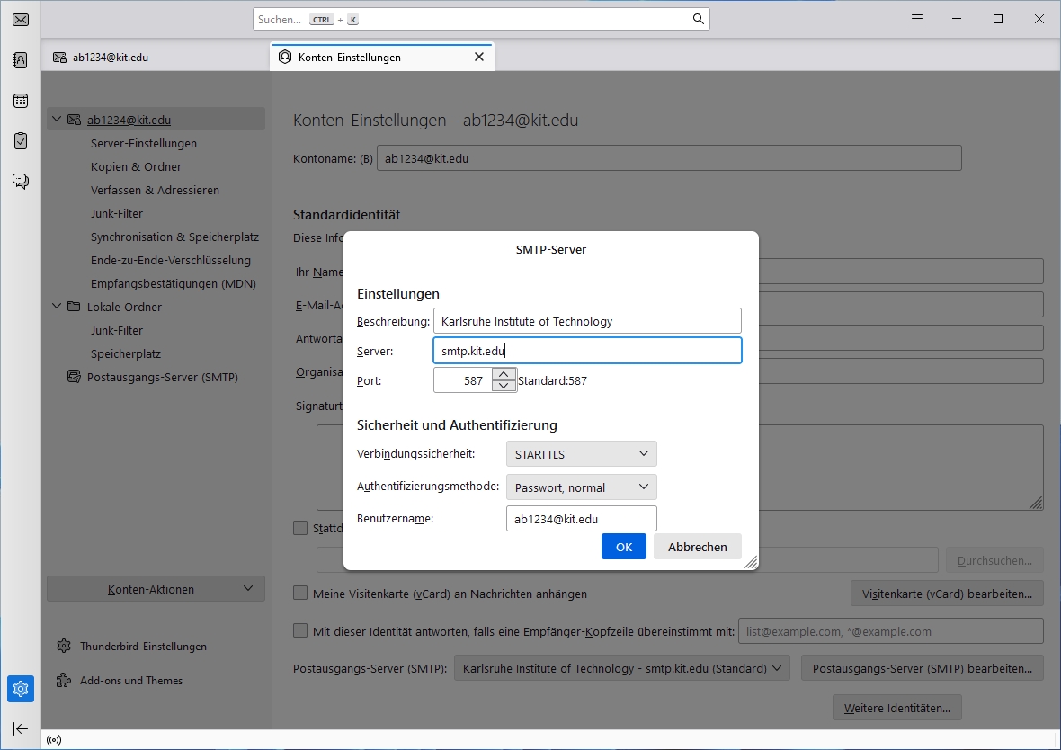Open the hamburger application menu
The width and height of the screenshot is (1061, 750).
[x=916, y=19]
